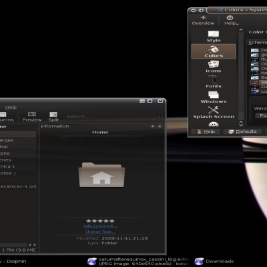The height and width of the screenshot is (267, 267).
Task: Open the Windows decoration module
Action: pos(214,97)
